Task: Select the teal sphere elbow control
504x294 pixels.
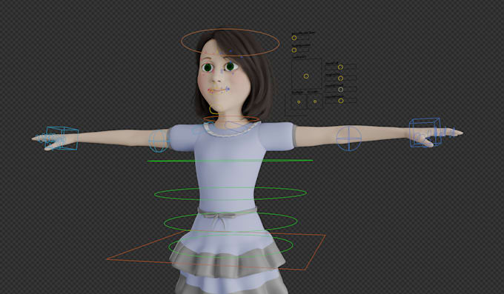Action: [159, 141]
